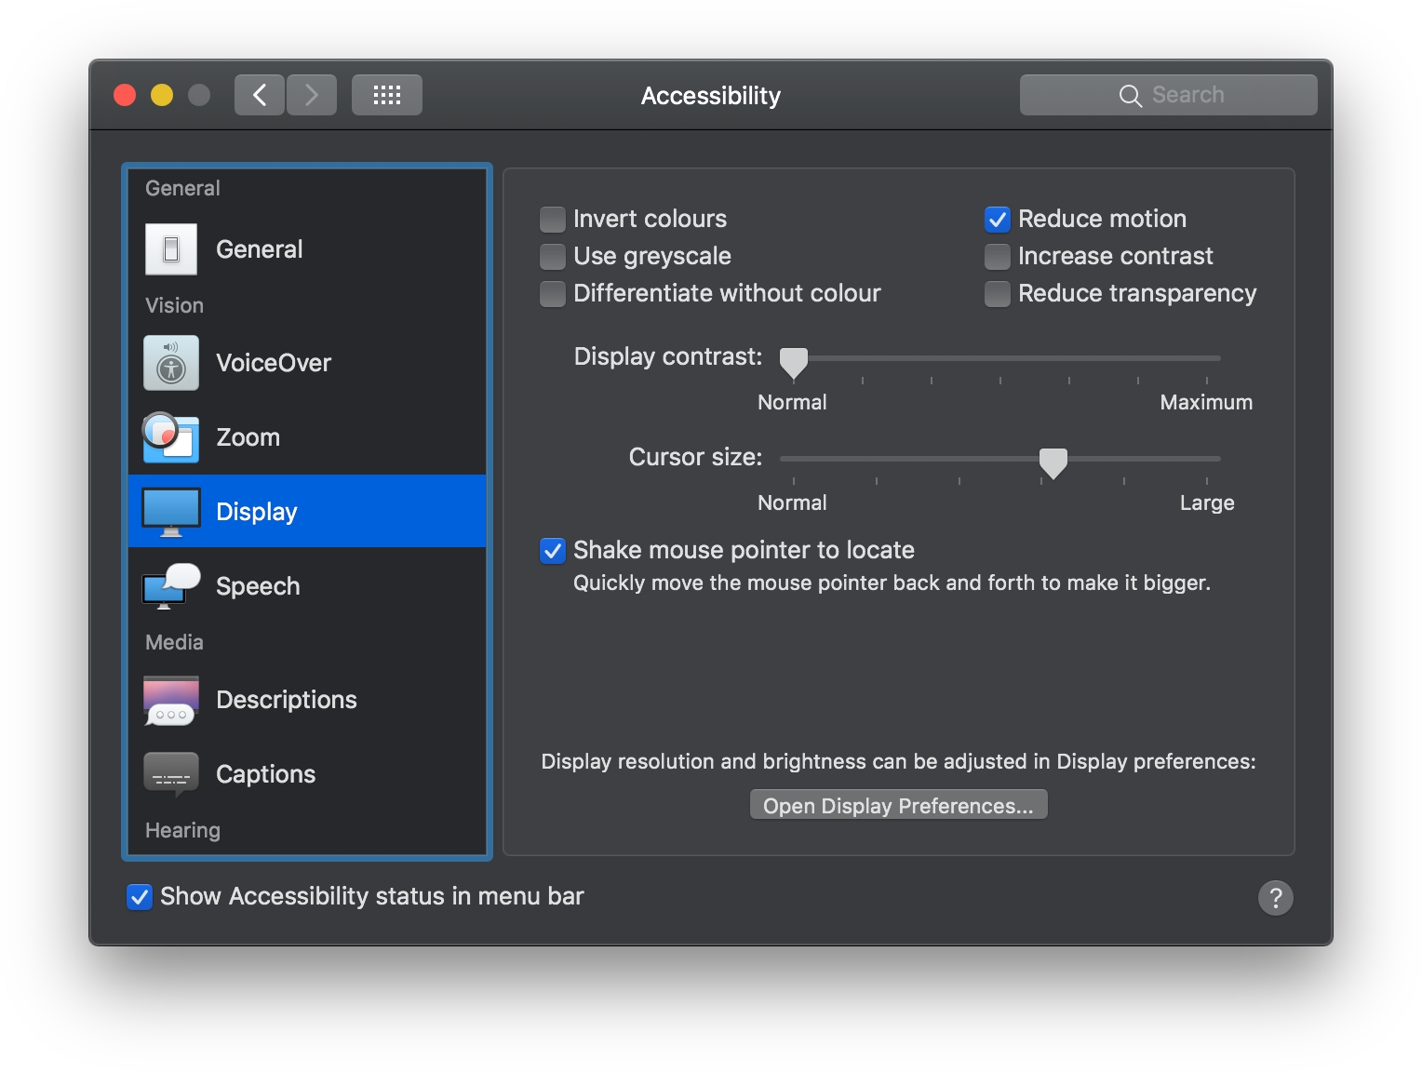The image size is (1422, 1072).
Task: Enable Invert colours checkbox
Action: [553, 220]
